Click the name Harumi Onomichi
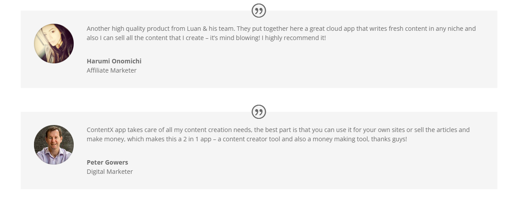The image size is (519, 202). [114, 61]
